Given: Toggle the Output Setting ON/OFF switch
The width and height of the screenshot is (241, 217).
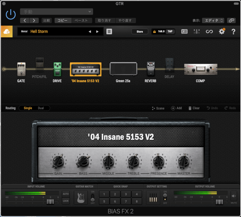Looking at the screenshot, I should 165,197.
